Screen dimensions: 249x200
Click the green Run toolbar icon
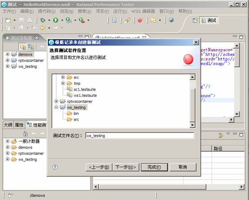(x=56, y=20)
